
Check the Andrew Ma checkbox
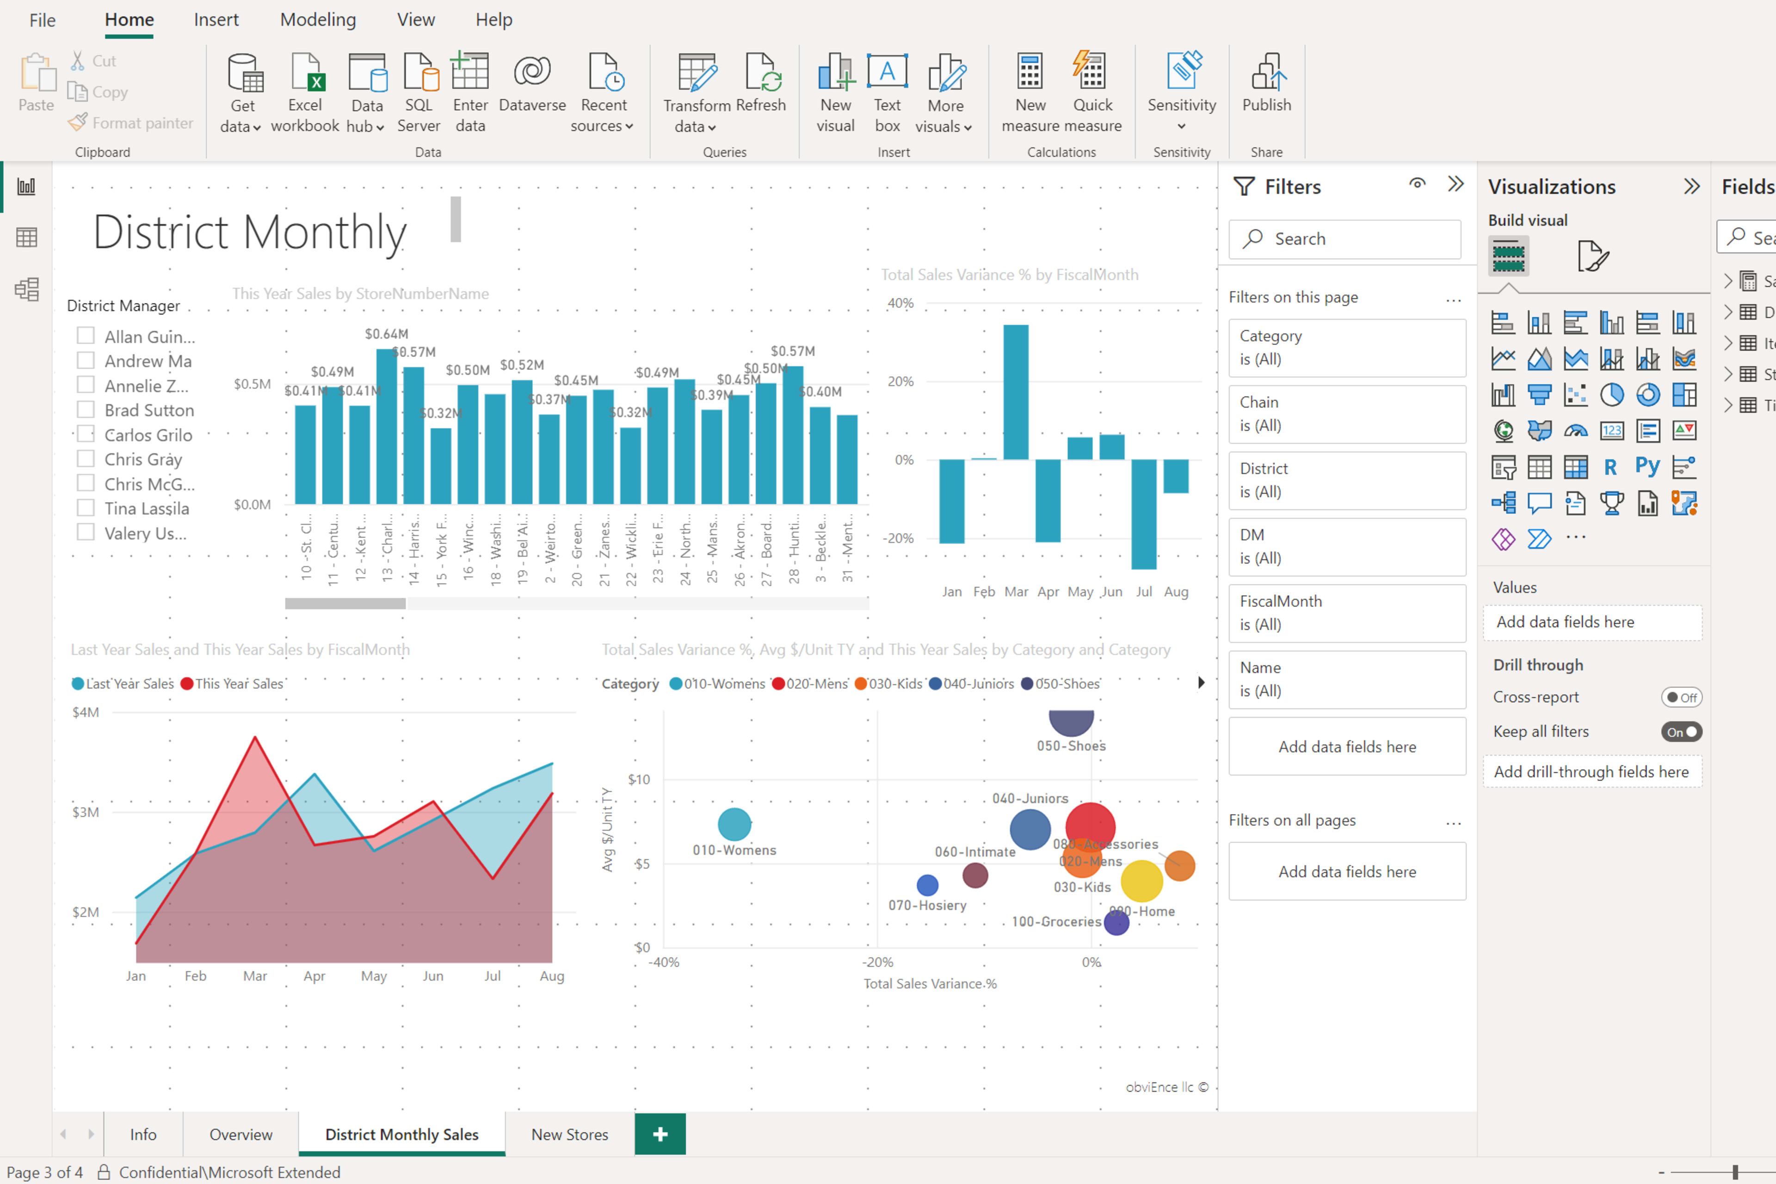tap(86, 360)
